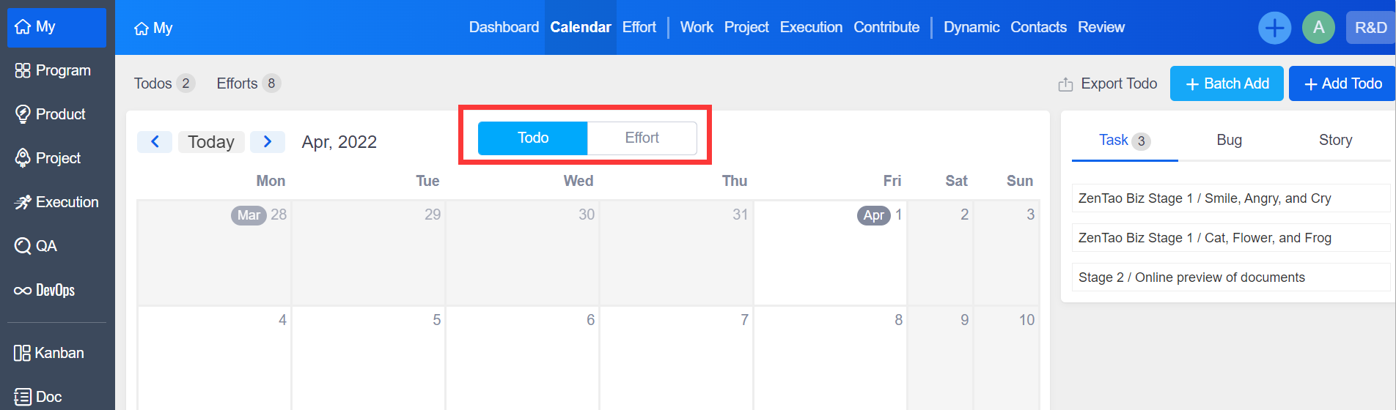Select the Todo view toggle
This screenshot has height=410, width=1396.
(x=533, y=138)
